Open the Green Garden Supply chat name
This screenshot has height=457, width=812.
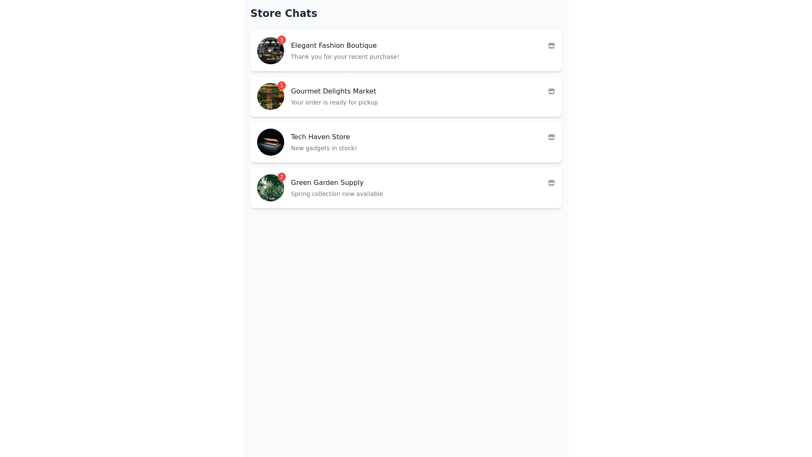327,182
